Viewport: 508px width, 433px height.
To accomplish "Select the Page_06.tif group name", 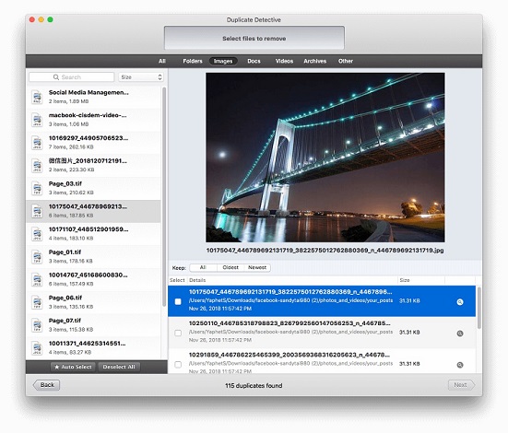I will [x=65, y=298].
